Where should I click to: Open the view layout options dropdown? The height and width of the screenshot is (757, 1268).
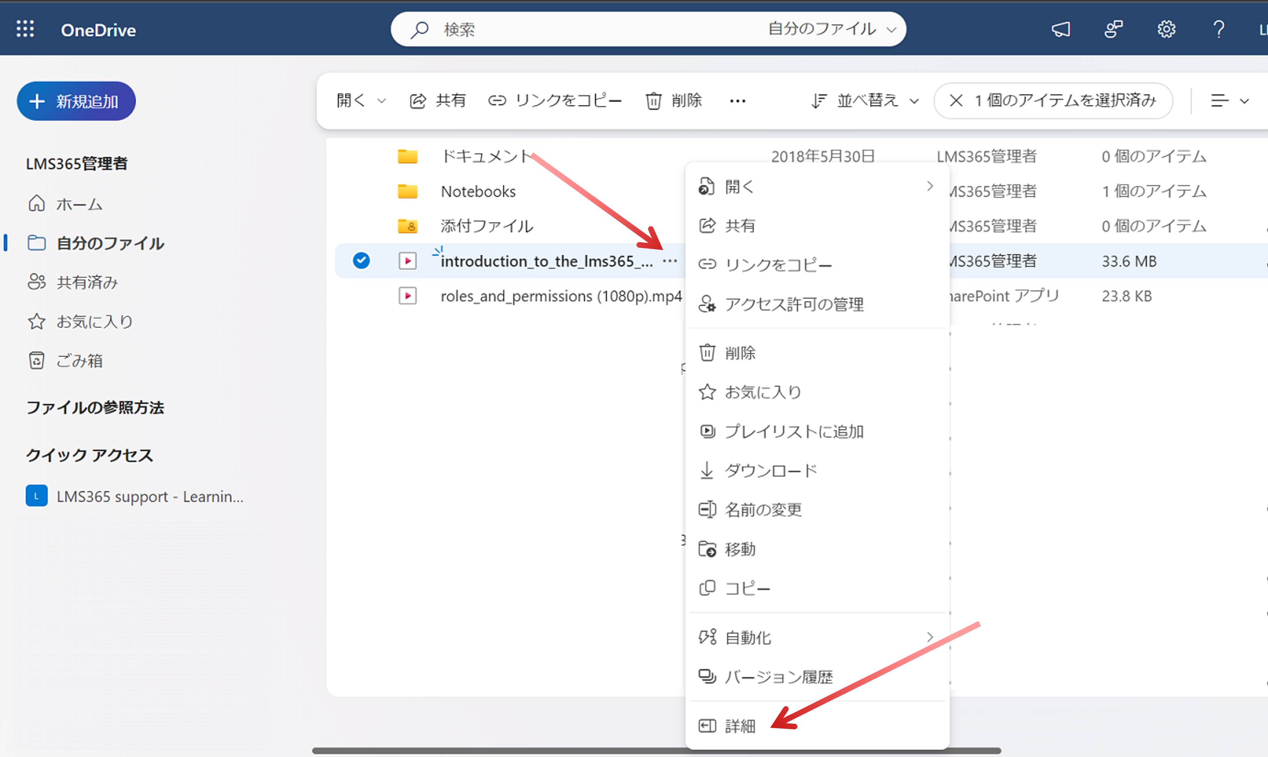point(1230,101)
